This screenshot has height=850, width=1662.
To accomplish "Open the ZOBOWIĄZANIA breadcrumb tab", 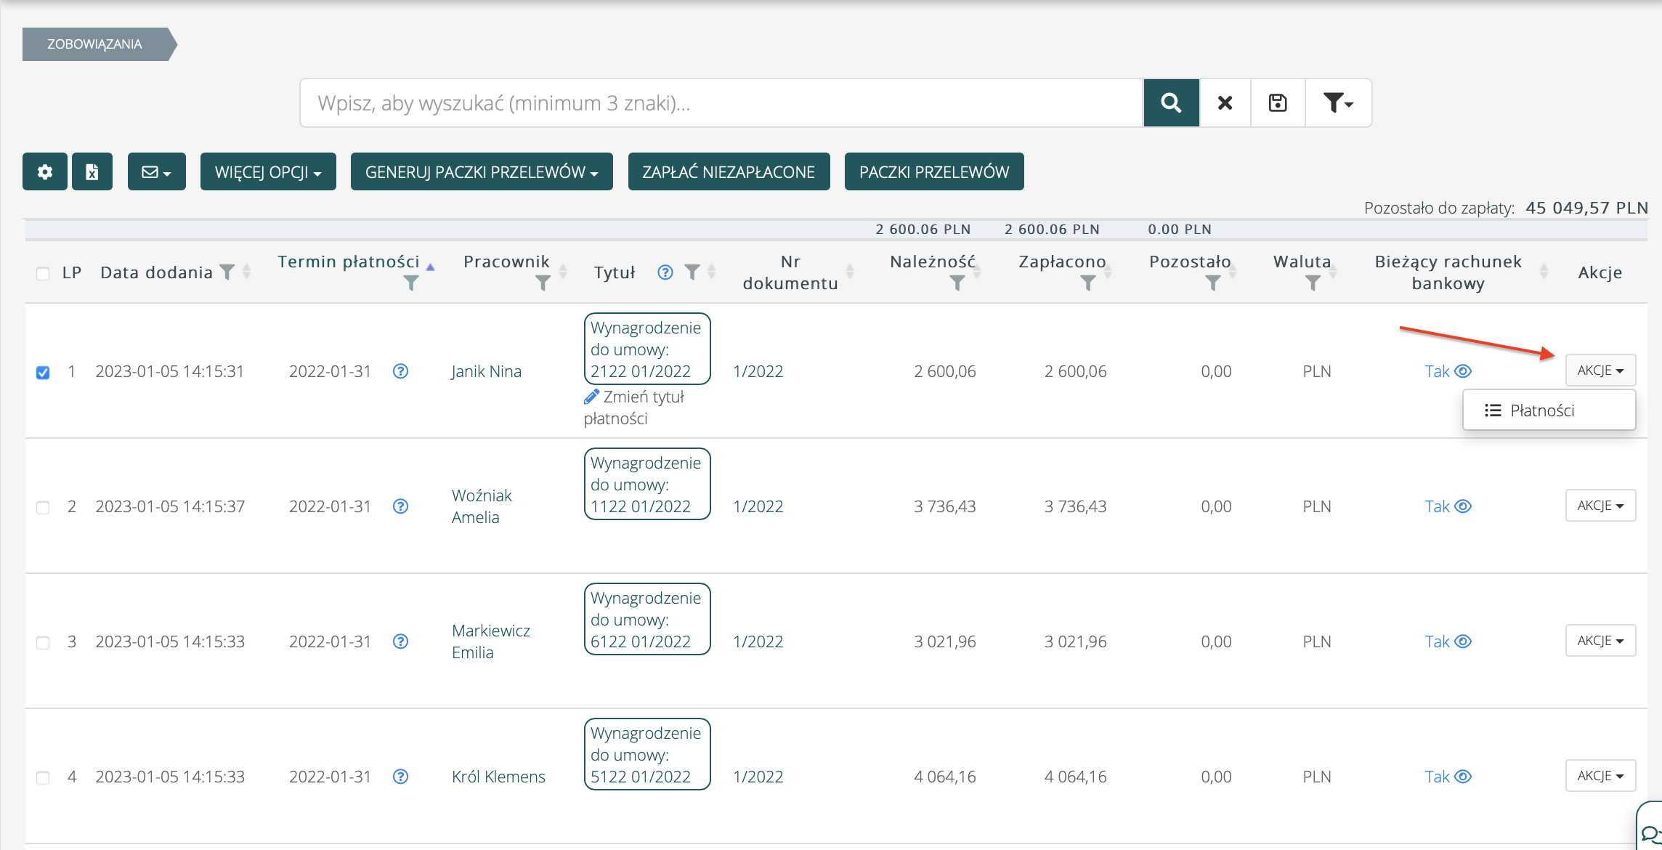I will pyautogui.click(x=95, y=44).
